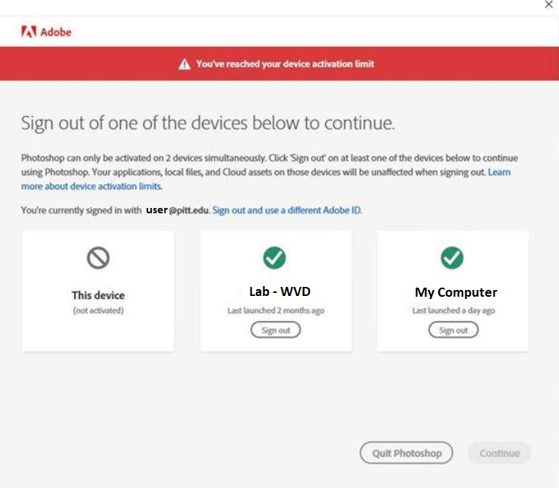The width and height of the screenshot is (559, 488).
Task: Click the Adobe logo in header
Action: [x=46, y=32]
